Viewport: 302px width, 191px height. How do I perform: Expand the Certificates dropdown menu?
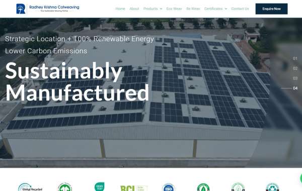tap(215, 9)
